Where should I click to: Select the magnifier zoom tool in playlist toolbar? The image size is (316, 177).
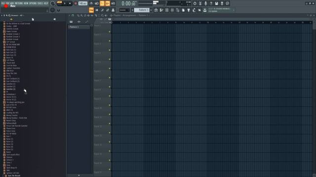[x=102, y=15]
